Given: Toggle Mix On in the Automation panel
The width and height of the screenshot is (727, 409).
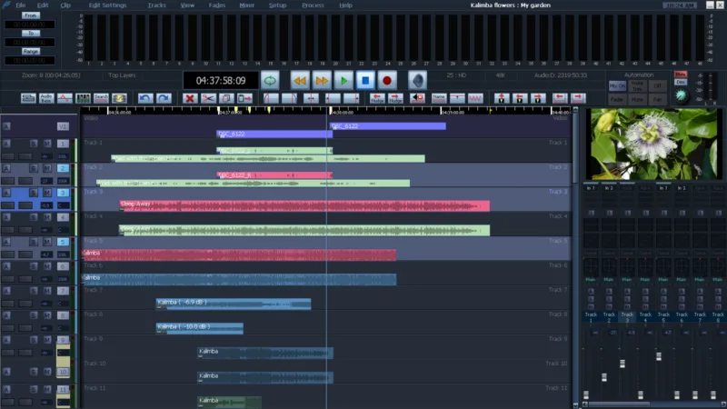Looking at the screenshot, I should click(617, 86).
